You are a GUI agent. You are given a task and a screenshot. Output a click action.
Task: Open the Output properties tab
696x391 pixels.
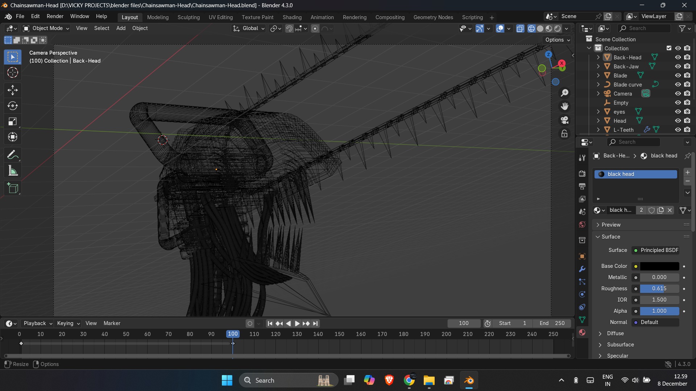[582, 186]
